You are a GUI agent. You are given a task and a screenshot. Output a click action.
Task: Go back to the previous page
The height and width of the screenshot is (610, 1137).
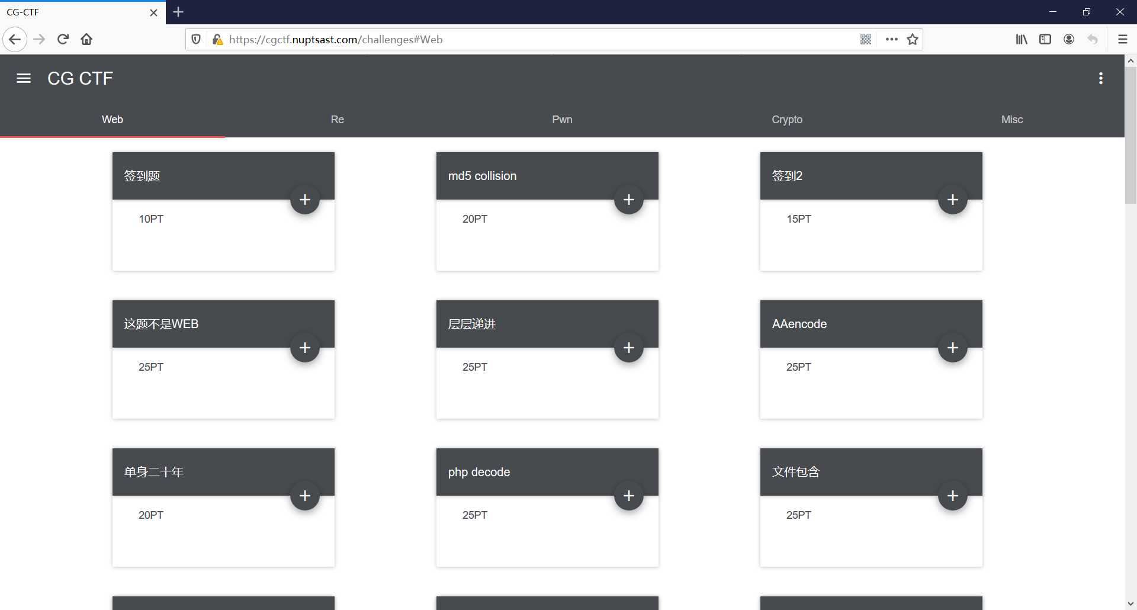(15, 40)
